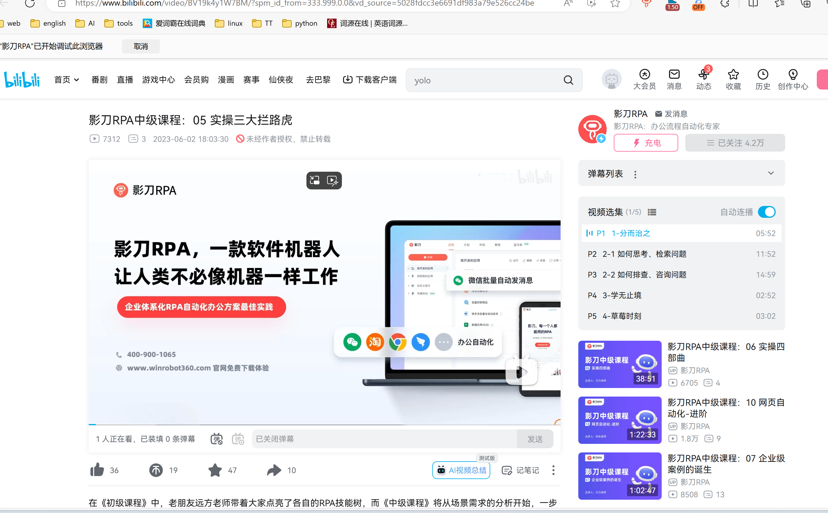Click the OFF badge extension icon
This screenshot has width=828, height=513.
pyautogui.click(x=698, y=5)
